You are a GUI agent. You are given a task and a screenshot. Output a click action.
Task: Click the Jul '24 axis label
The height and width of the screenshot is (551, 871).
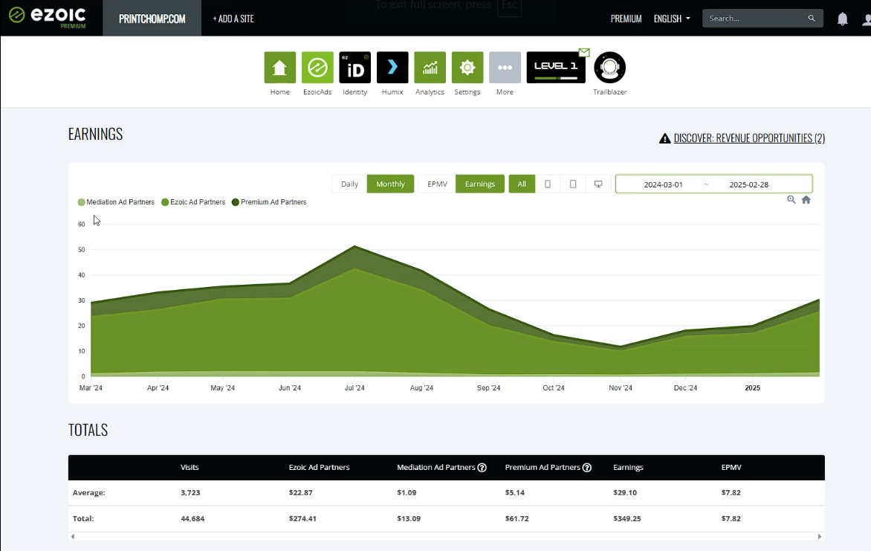tap(354, 388)
